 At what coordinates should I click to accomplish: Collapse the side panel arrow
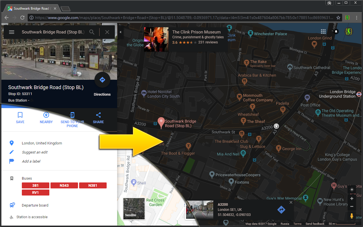(x=120, y=32)
